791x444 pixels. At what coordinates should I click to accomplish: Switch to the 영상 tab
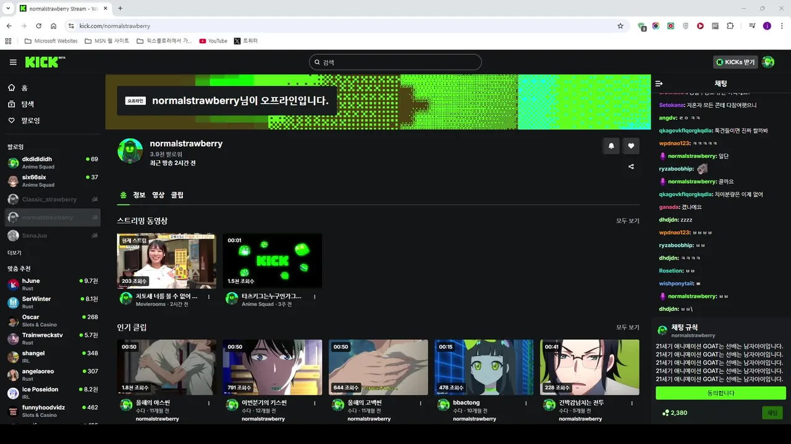tap(158, 195)
